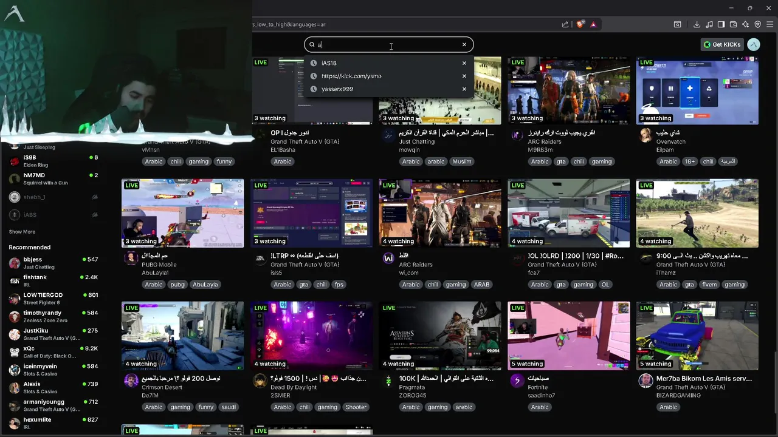The image size is (778, 437).
Task: Open recommended channel iceinmyvein
Action: (x=53, y=370)
